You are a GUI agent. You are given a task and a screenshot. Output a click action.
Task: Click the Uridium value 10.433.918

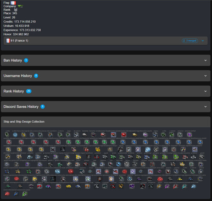tap(22, 26)
